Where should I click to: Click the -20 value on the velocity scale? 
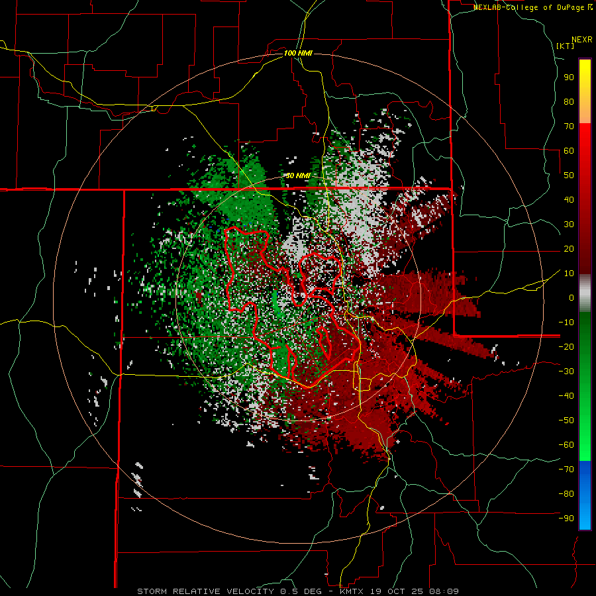tap(566, 346)
